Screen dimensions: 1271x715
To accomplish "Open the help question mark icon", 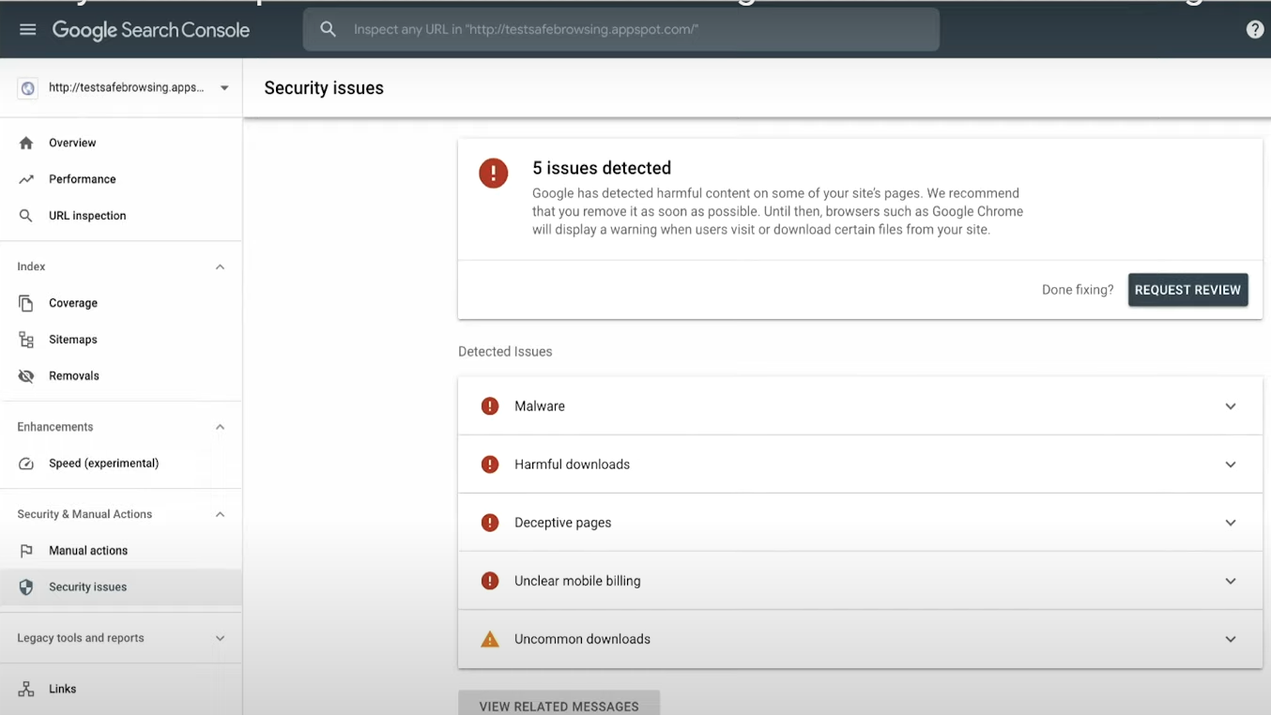I will (1254, 29).
